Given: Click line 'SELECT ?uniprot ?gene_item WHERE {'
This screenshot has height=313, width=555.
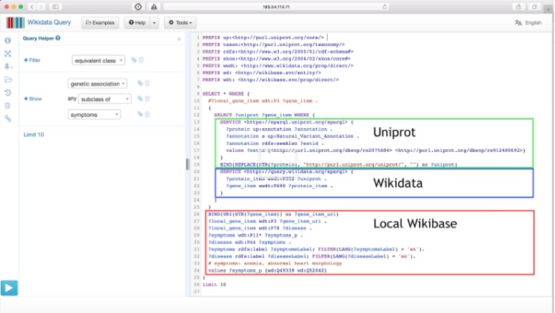Looking at the screenshot, I should tap(264, 115).
